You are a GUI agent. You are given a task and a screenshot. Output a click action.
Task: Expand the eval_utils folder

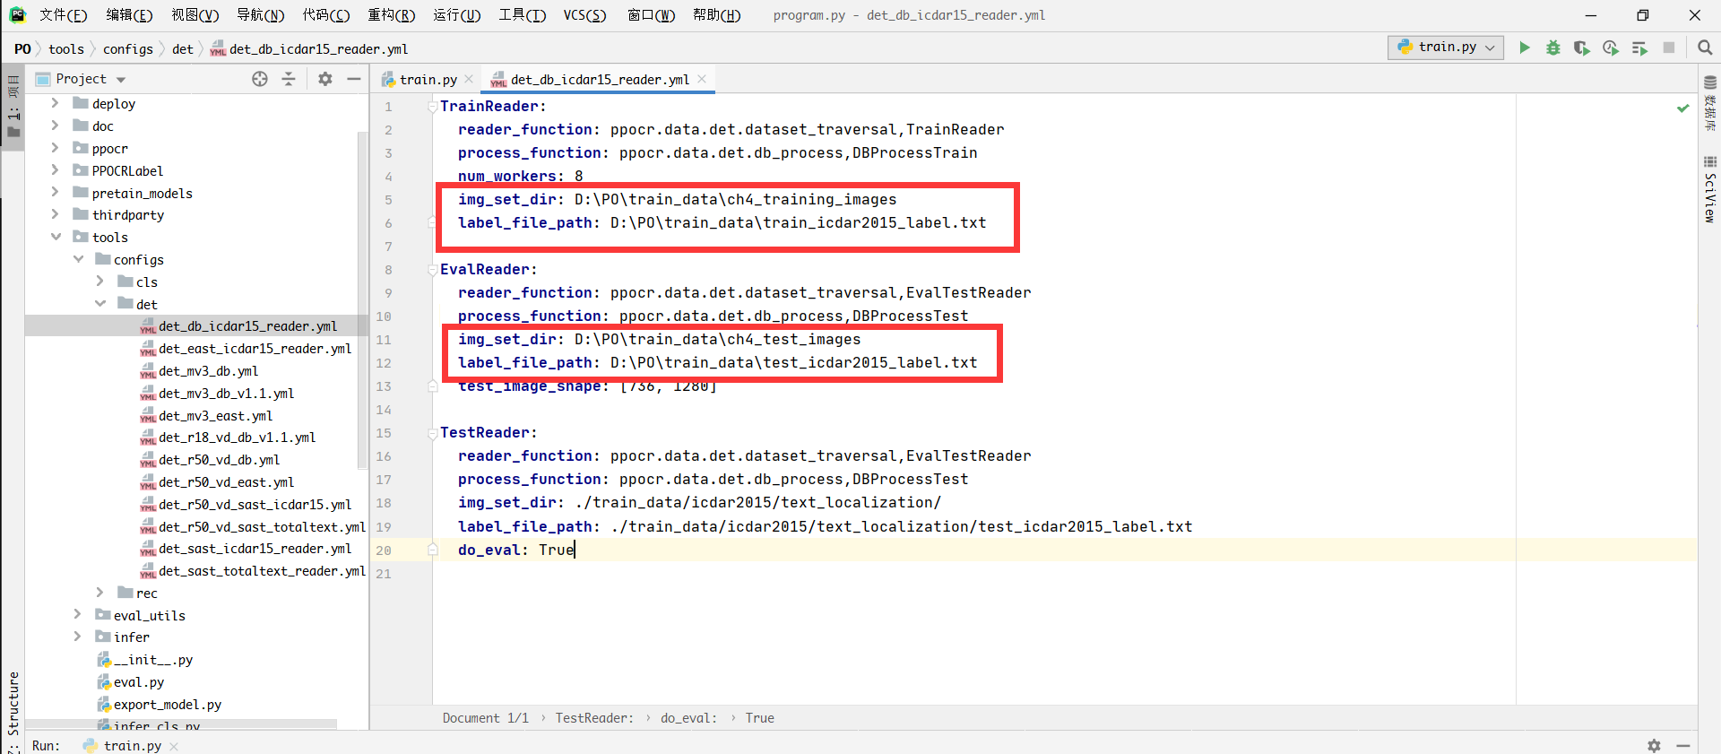(77, 615)
